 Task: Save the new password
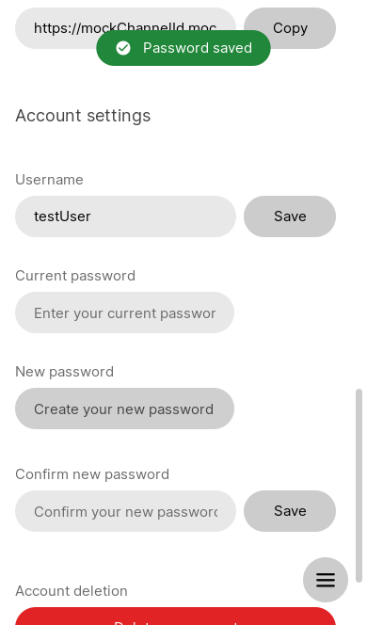click(290, 511)
